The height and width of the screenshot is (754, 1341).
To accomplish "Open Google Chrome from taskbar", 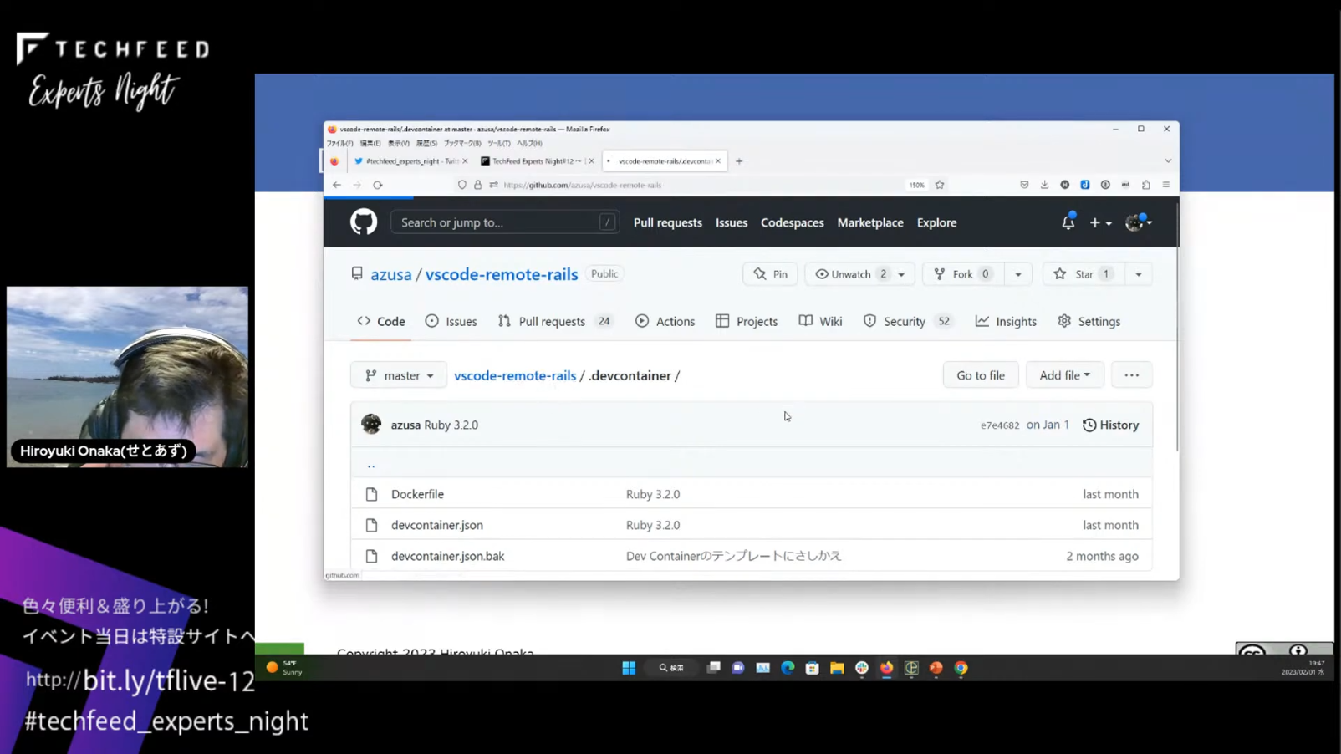I will [x=961, y=668].
